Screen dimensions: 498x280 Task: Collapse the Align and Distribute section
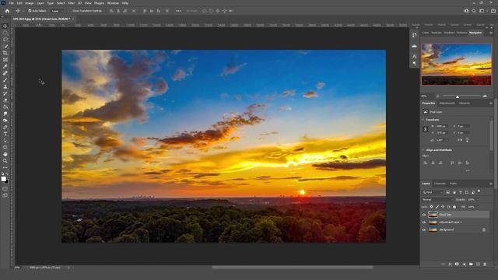click(423, 150)
